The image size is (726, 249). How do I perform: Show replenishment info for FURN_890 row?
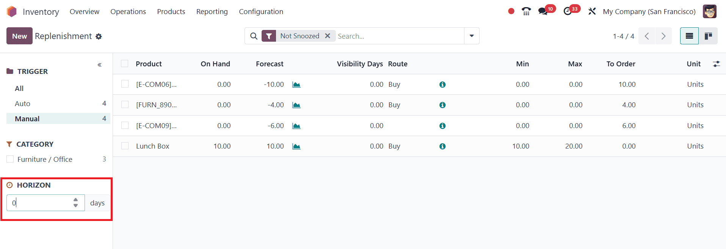442,105
